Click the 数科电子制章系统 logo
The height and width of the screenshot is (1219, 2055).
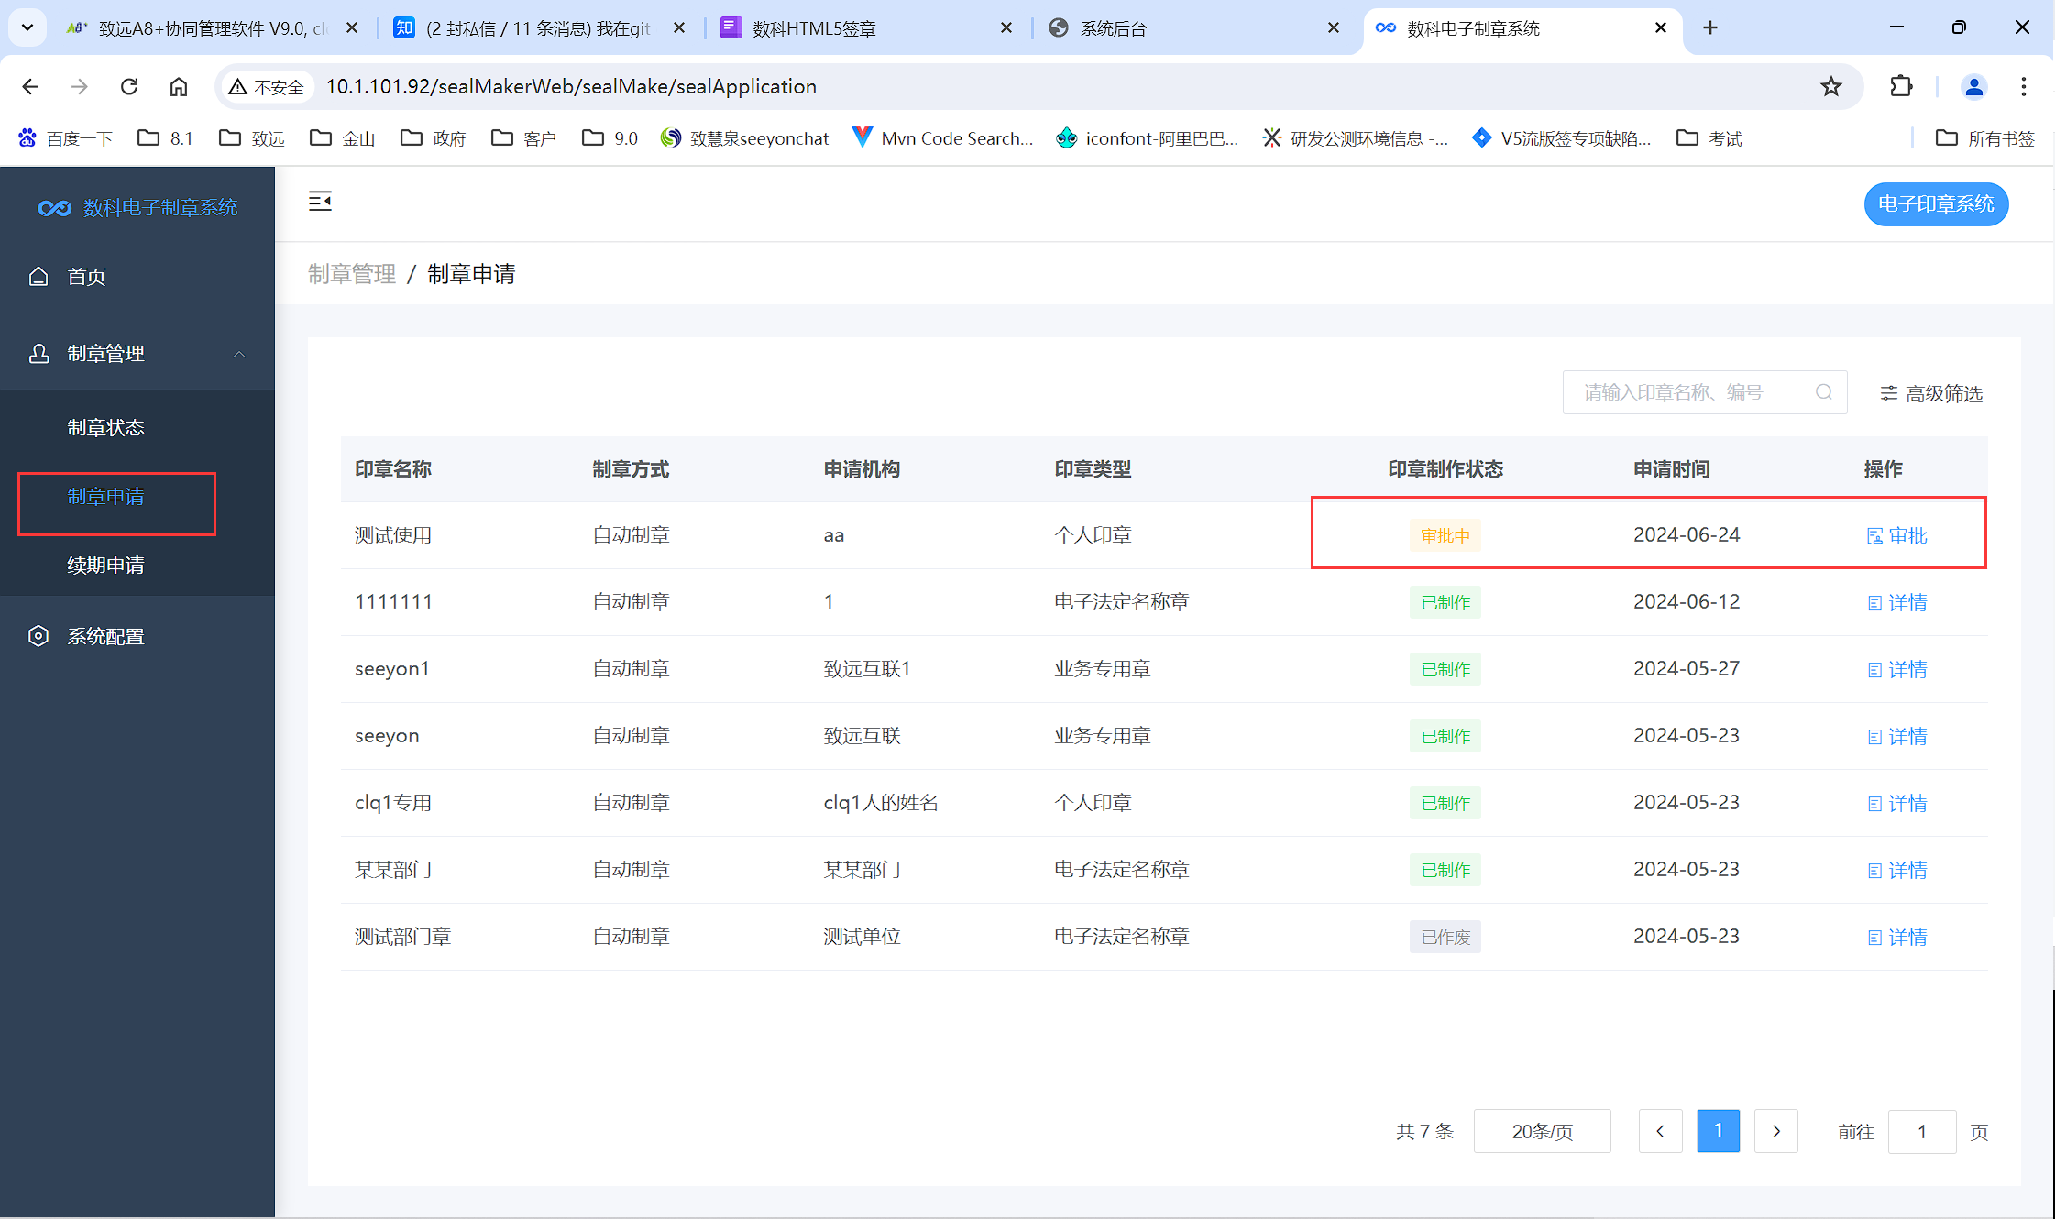coord(55,208)
